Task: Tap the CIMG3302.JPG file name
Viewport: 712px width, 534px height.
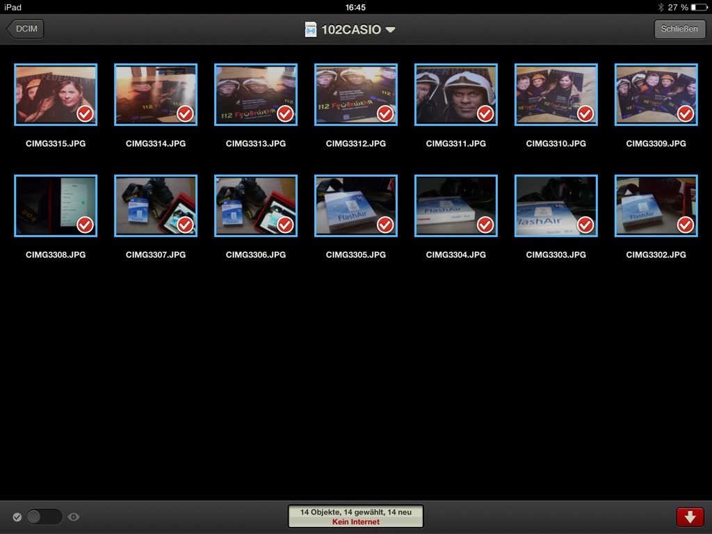Action: (656, 254)
